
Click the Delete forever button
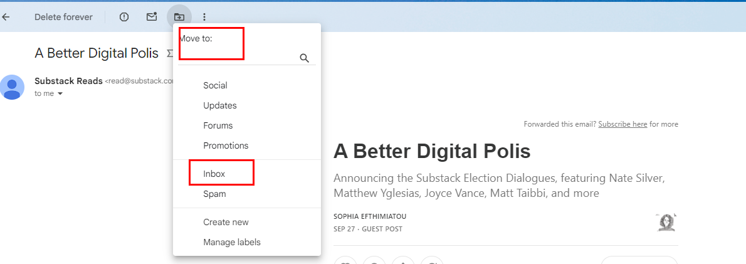63,17
